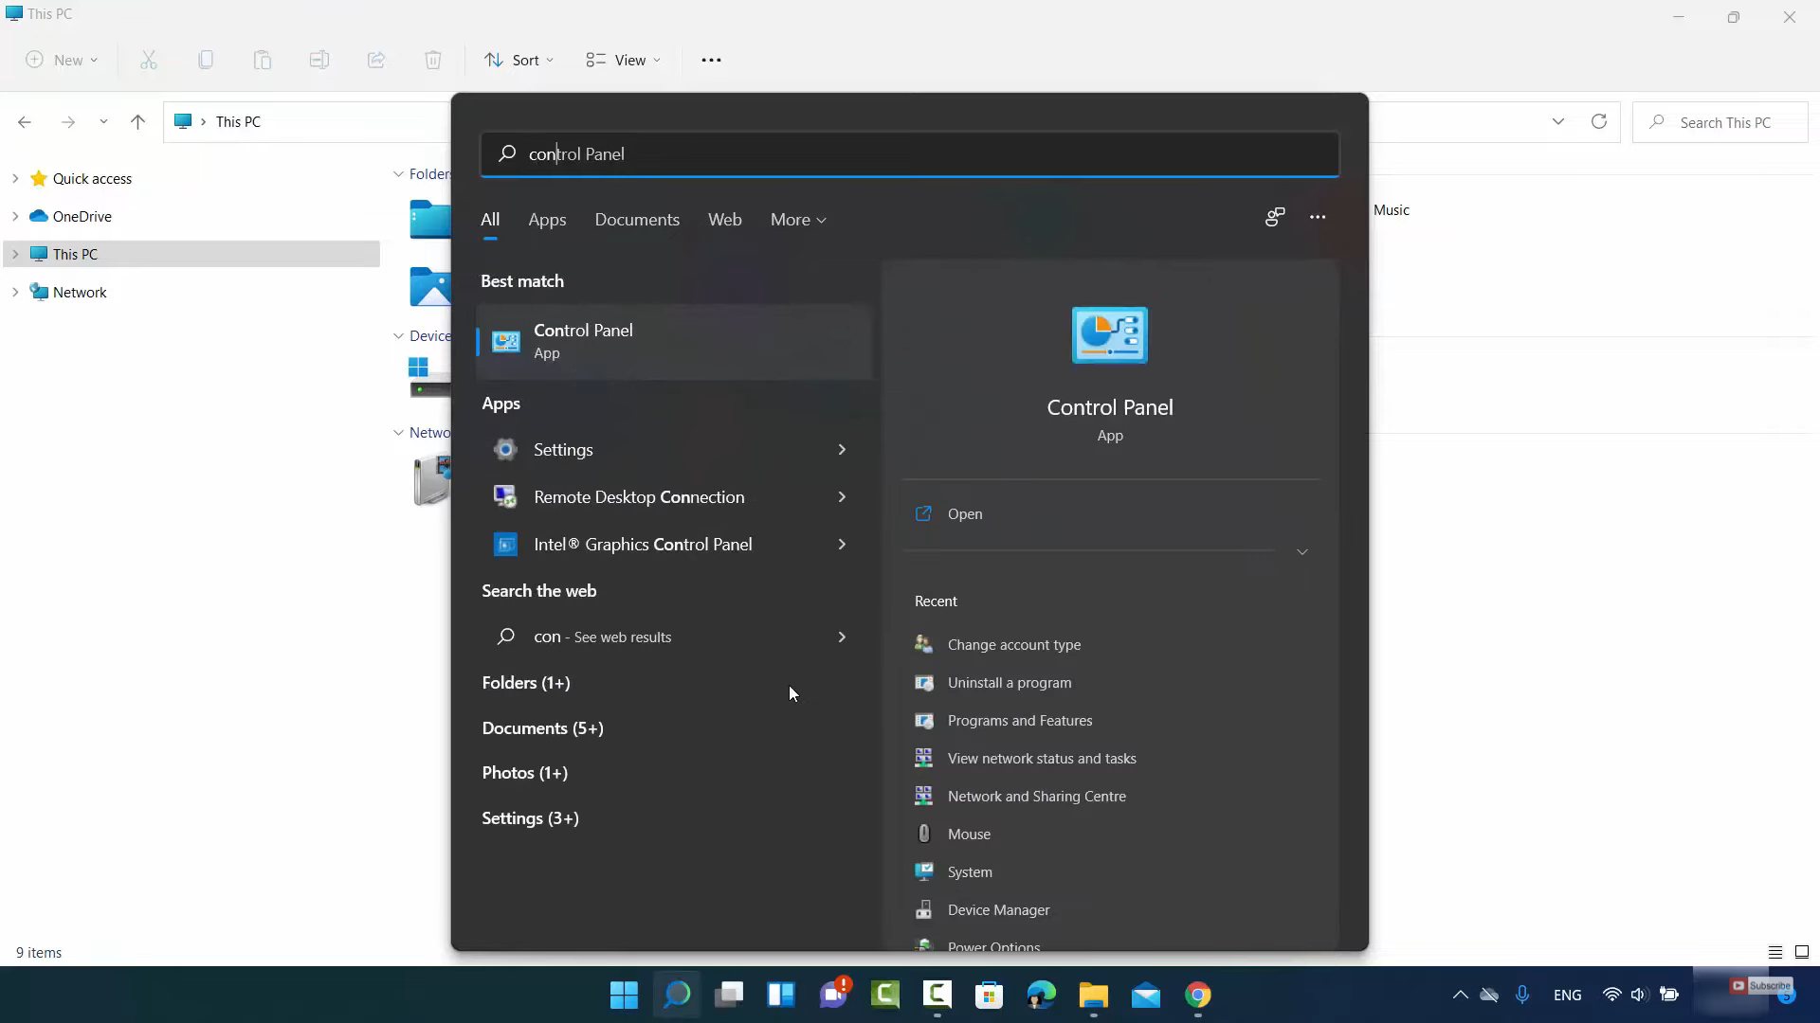Viewport: 1820px width, 1023px height.
Task: Click Open under Control Panel preview
Action: pos(964,514)
